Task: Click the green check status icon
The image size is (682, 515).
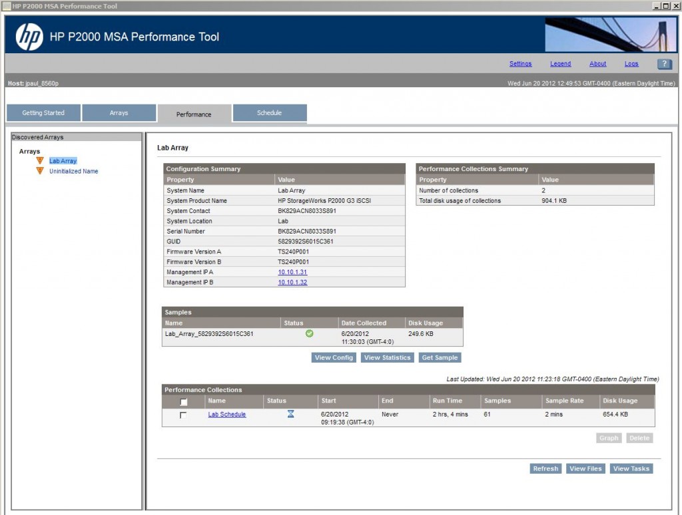Action: [x=309, y=333]
